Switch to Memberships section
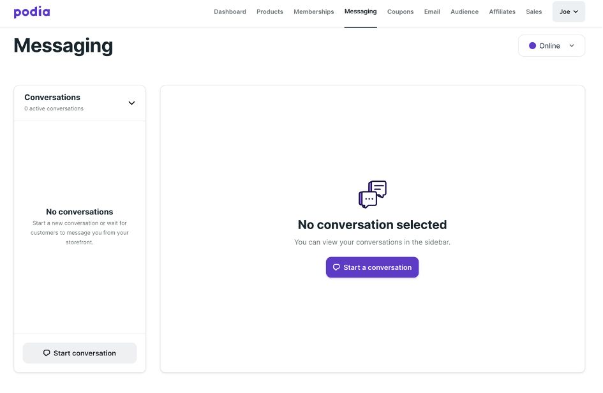 coord(314,11)
